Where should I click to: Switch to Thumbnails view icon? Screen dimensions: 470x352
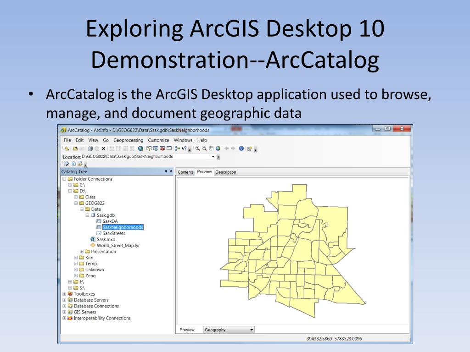click(x=132, y=148)
